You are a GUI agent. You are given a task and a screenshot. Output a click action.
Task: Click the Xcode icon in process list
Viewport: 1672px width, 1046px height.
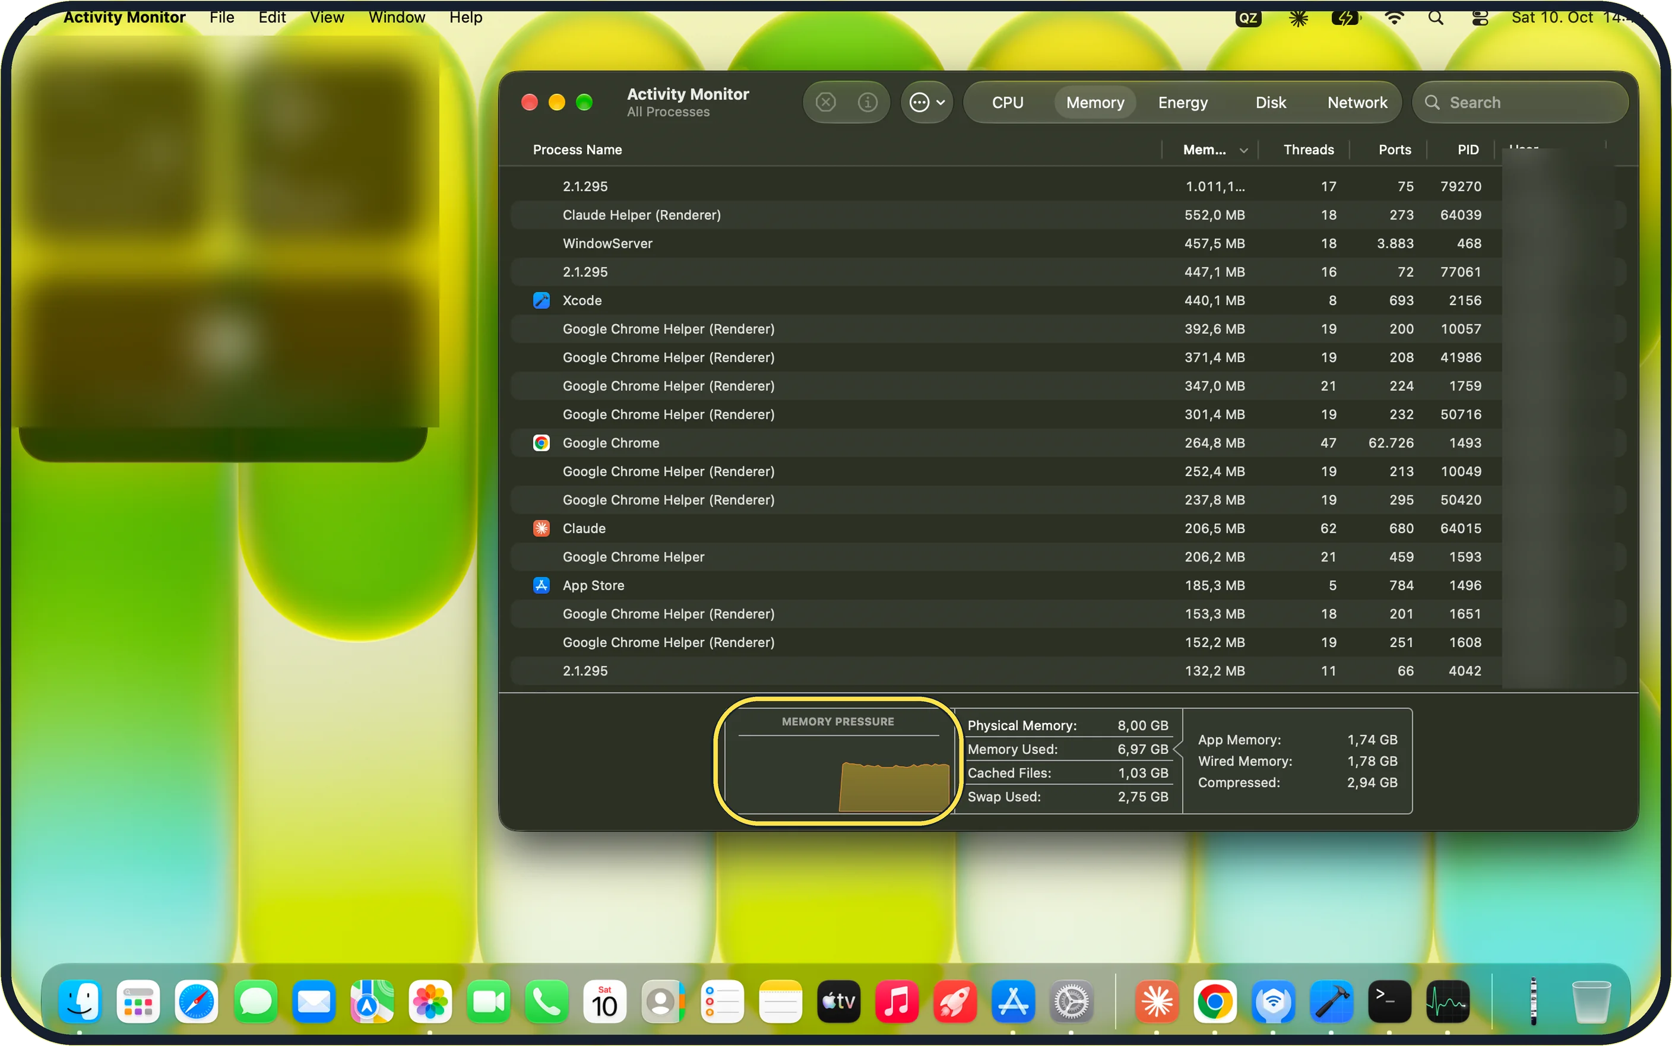[541, 300]
